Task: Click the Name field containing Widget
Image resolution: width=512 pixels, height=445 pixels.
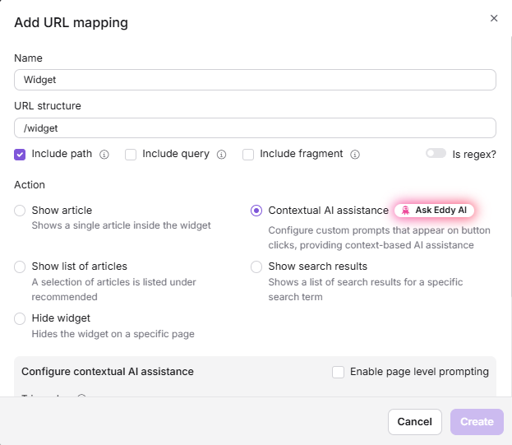Action: (x=255, y=80)
